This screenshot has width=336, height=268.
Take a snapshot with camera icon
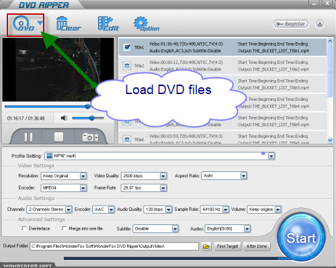[x=90, y=138]
